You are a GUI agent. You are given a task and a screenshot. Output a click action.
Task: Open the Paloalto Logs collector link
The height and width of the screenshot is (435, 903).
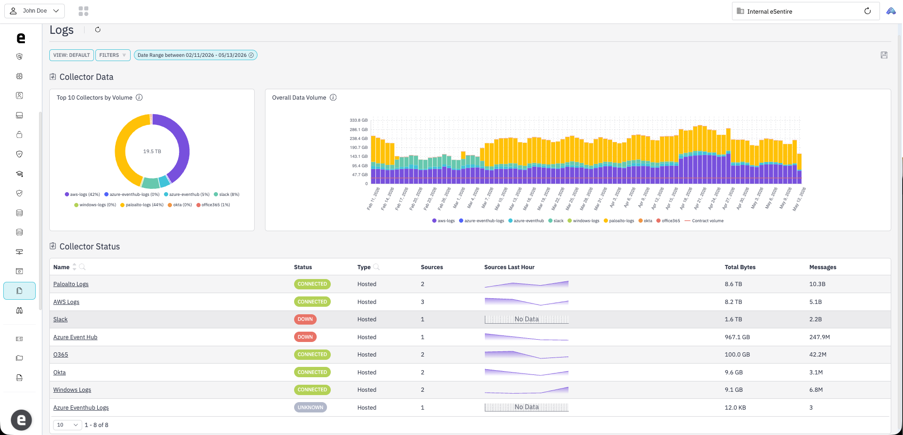click(x=71, y=284)
